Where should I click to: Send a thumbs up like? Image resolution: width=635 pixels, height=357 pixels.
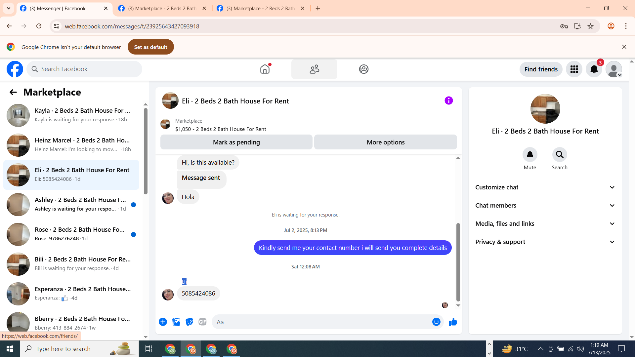pos(453,322)
